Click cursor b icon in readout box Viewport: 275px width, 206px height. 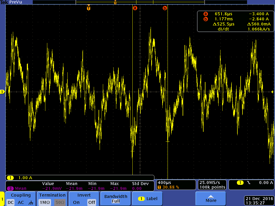click(205, 19)
